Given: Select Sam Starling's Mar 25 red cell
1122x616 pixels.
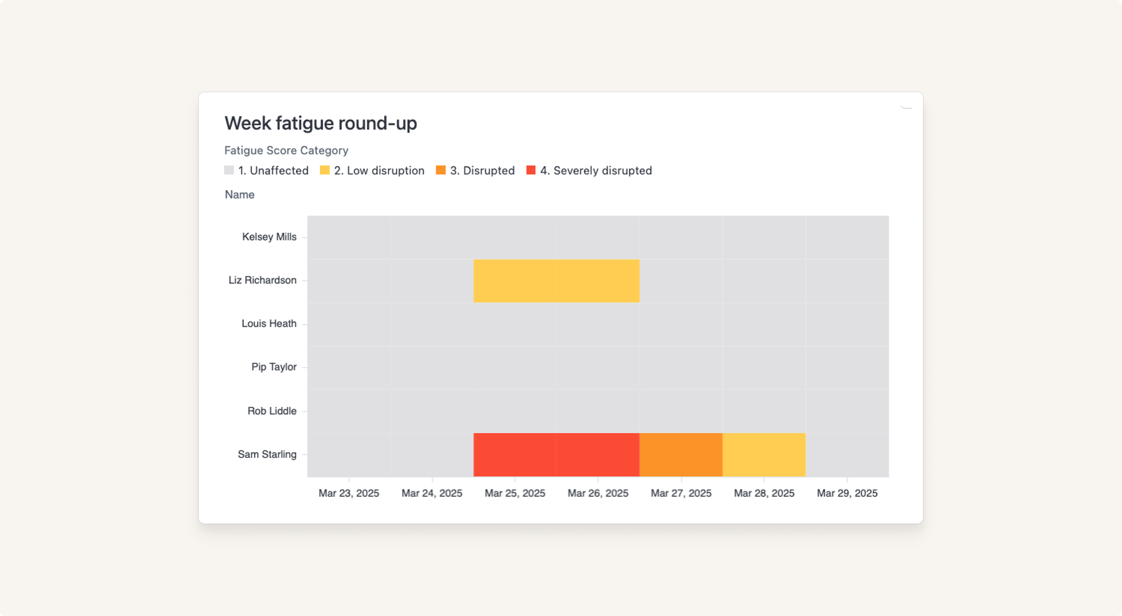Looking at the screenshot, I should (x=514, y=455).
